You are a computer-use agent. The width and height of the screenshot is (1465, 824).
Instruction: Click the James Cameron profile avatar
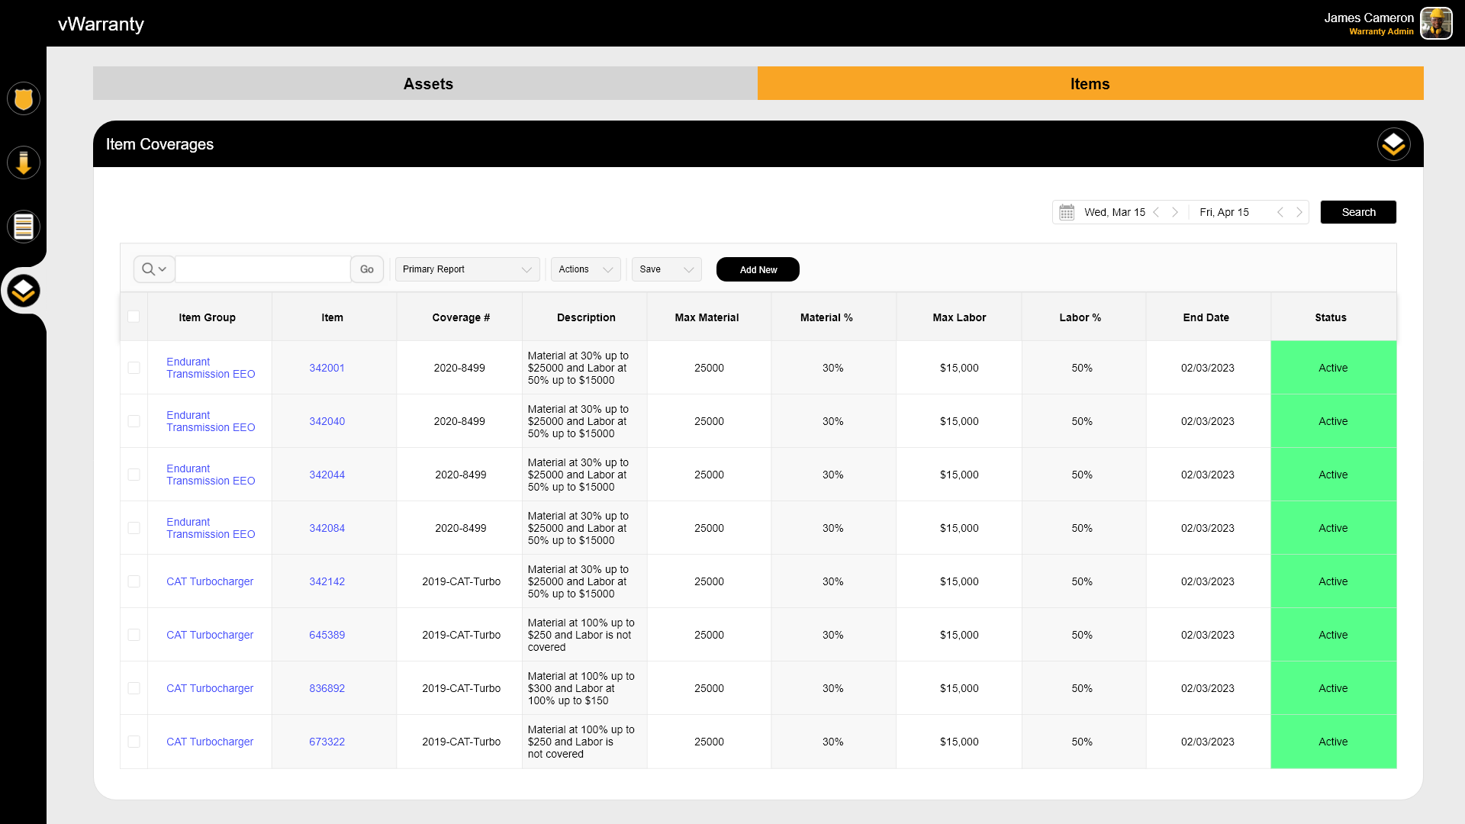coord(1436,24)
